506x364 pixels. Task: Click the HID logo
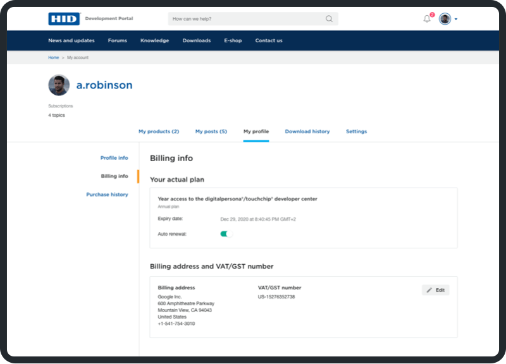(x=64, y=19)
